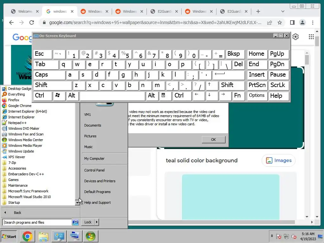Click the Images chip in teal results
The width and height of the screenshot is (324, 243).
pos(278,160)
